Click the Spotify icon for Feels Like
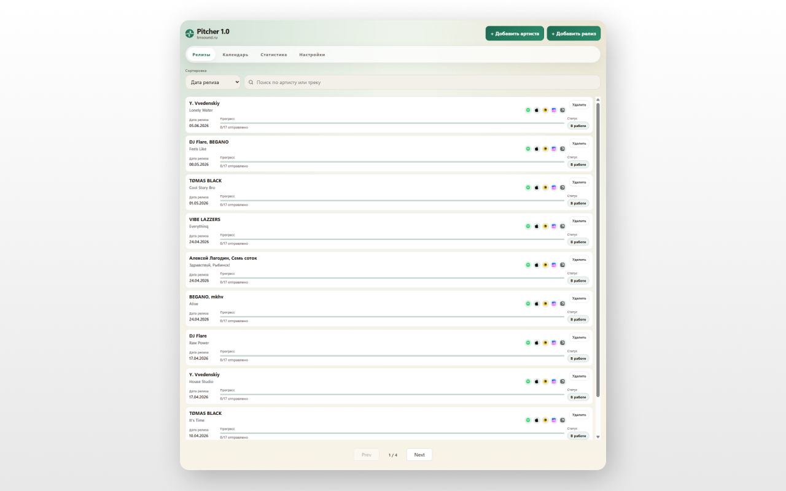 click(x=527, y=149)
